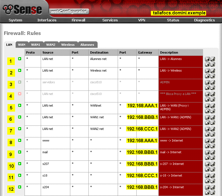Enable the disabled ADMIN rule via its status icon
222x196 pixels.
[20, 82]
